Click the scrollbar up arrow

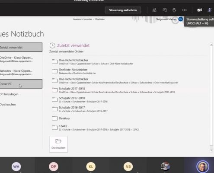tap(211, 44)
